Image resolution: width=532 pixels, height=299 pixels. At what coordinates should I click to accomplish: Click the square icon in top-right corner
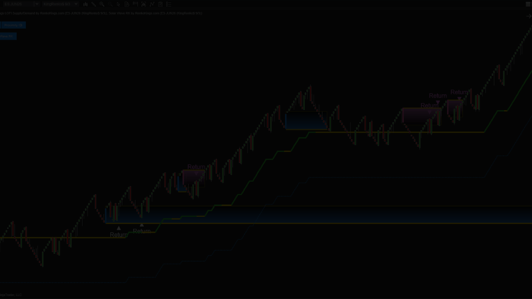(x=528, y=4)
